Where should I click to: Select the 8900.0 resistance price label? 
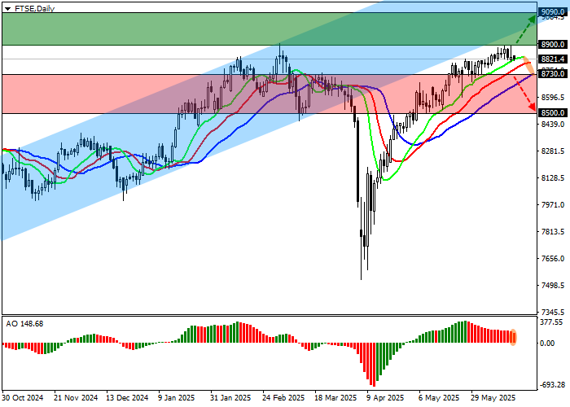click(x=553, y=45)
